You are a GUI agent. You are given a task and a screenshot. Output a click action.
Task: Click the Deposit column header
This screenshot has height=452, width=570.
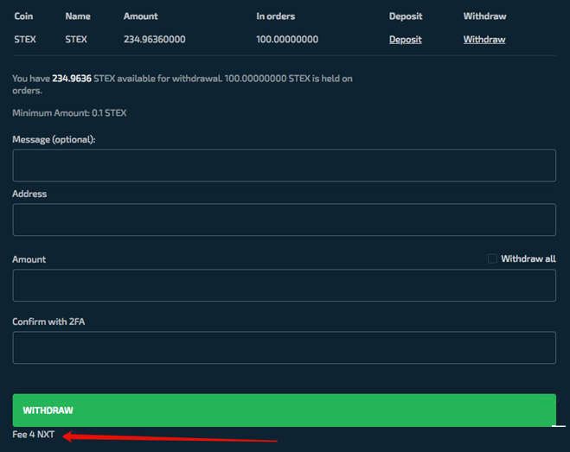click(x=406, y=16)
